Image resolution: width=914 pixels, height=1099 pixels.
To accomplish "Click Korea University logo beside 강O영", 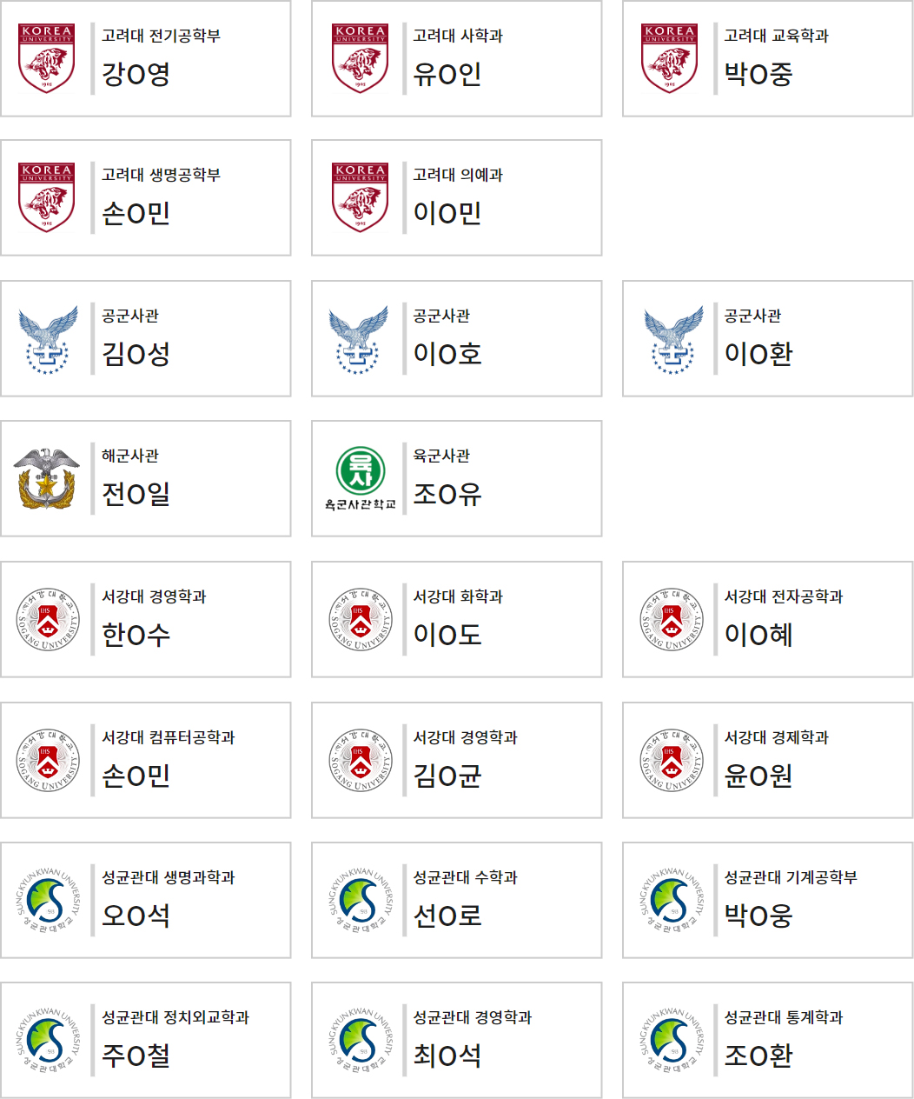I will 47,58.
